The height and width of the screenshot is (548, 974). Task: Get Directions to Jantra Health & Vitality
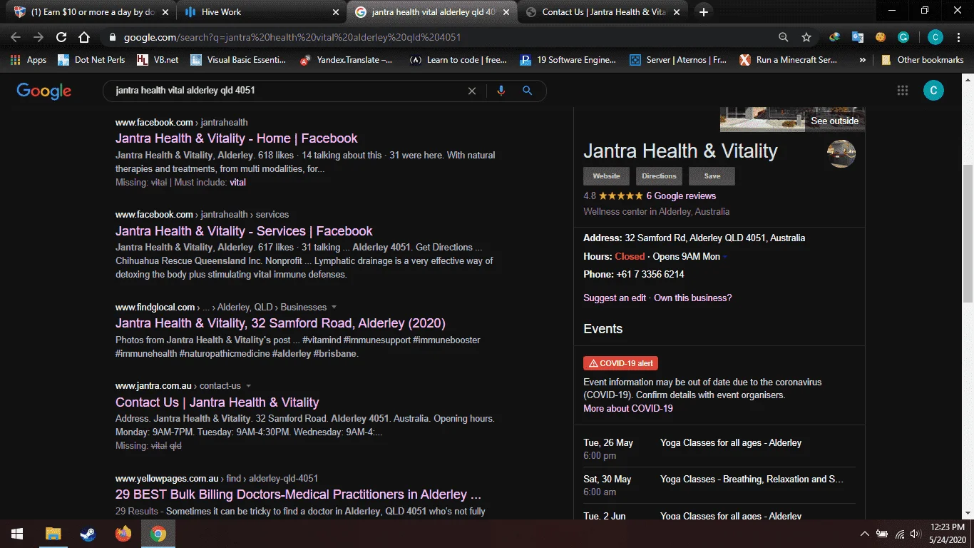point(659,176)
